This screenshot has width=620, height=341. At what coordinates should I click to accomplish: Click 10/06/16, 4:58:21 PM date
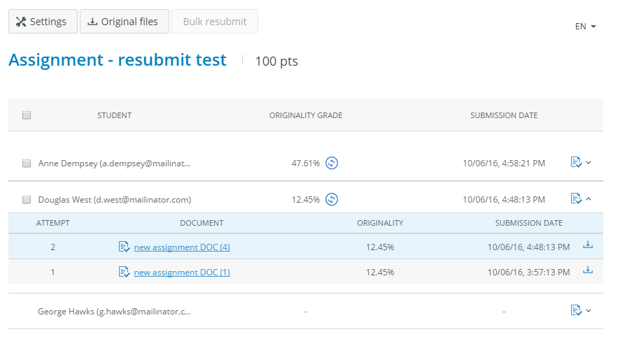(504, 164)
